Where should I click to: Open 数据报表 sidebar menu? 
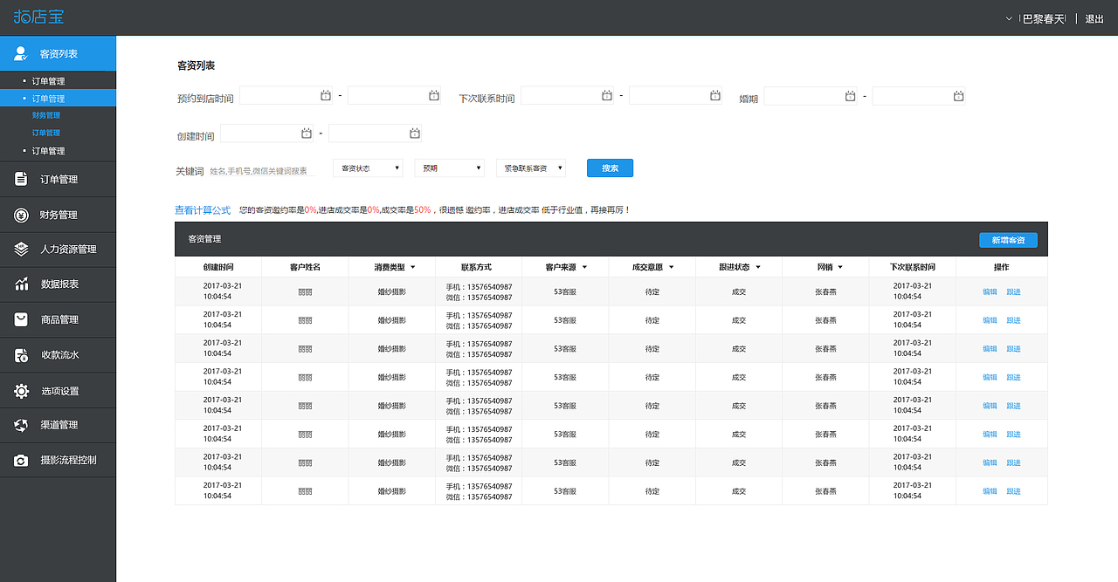click(58, 284)
